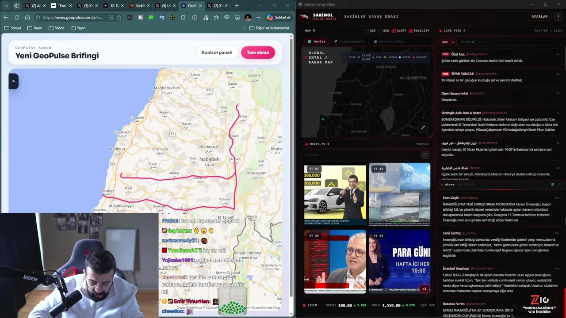This screenshot has width=566, height=318.
Task: Open browser settings and more menu
Action: [x=258, y=17]
